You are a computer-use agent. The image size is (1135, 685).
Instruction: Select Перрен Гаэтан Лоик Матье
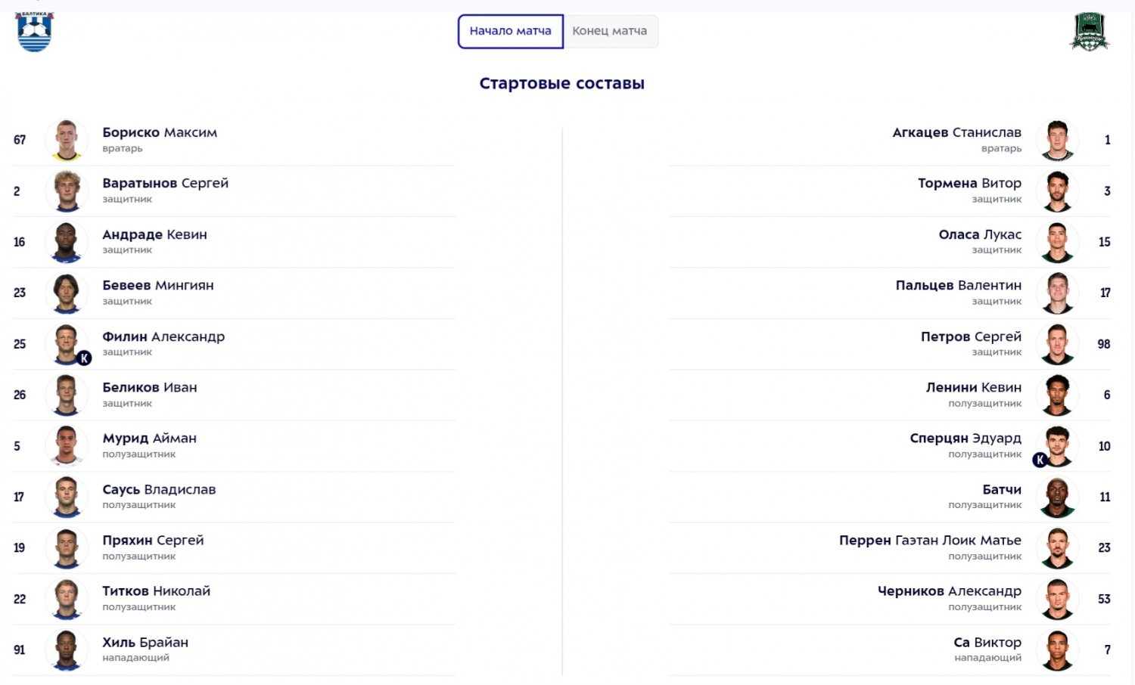pyautogui.click(x=930, y=540)
